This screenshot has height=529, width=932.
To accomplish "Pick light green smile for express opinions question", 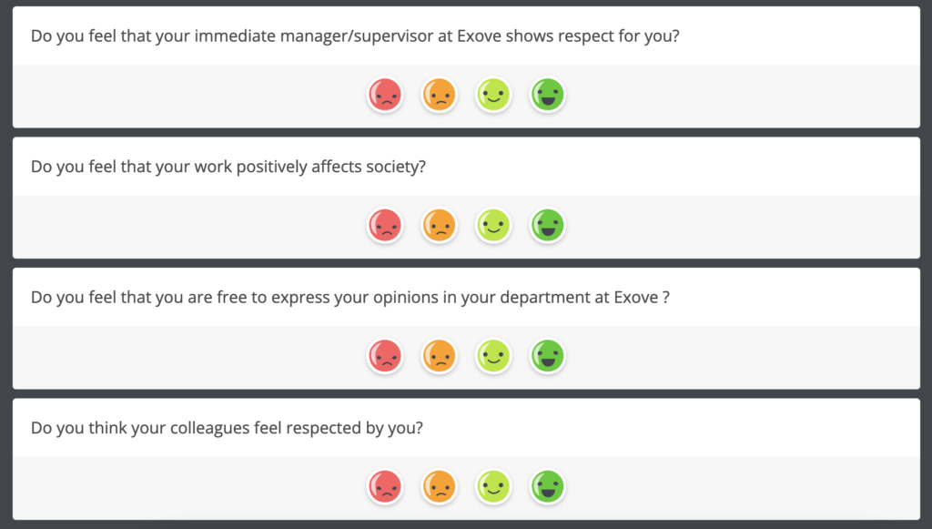I will tap(493, 356).
